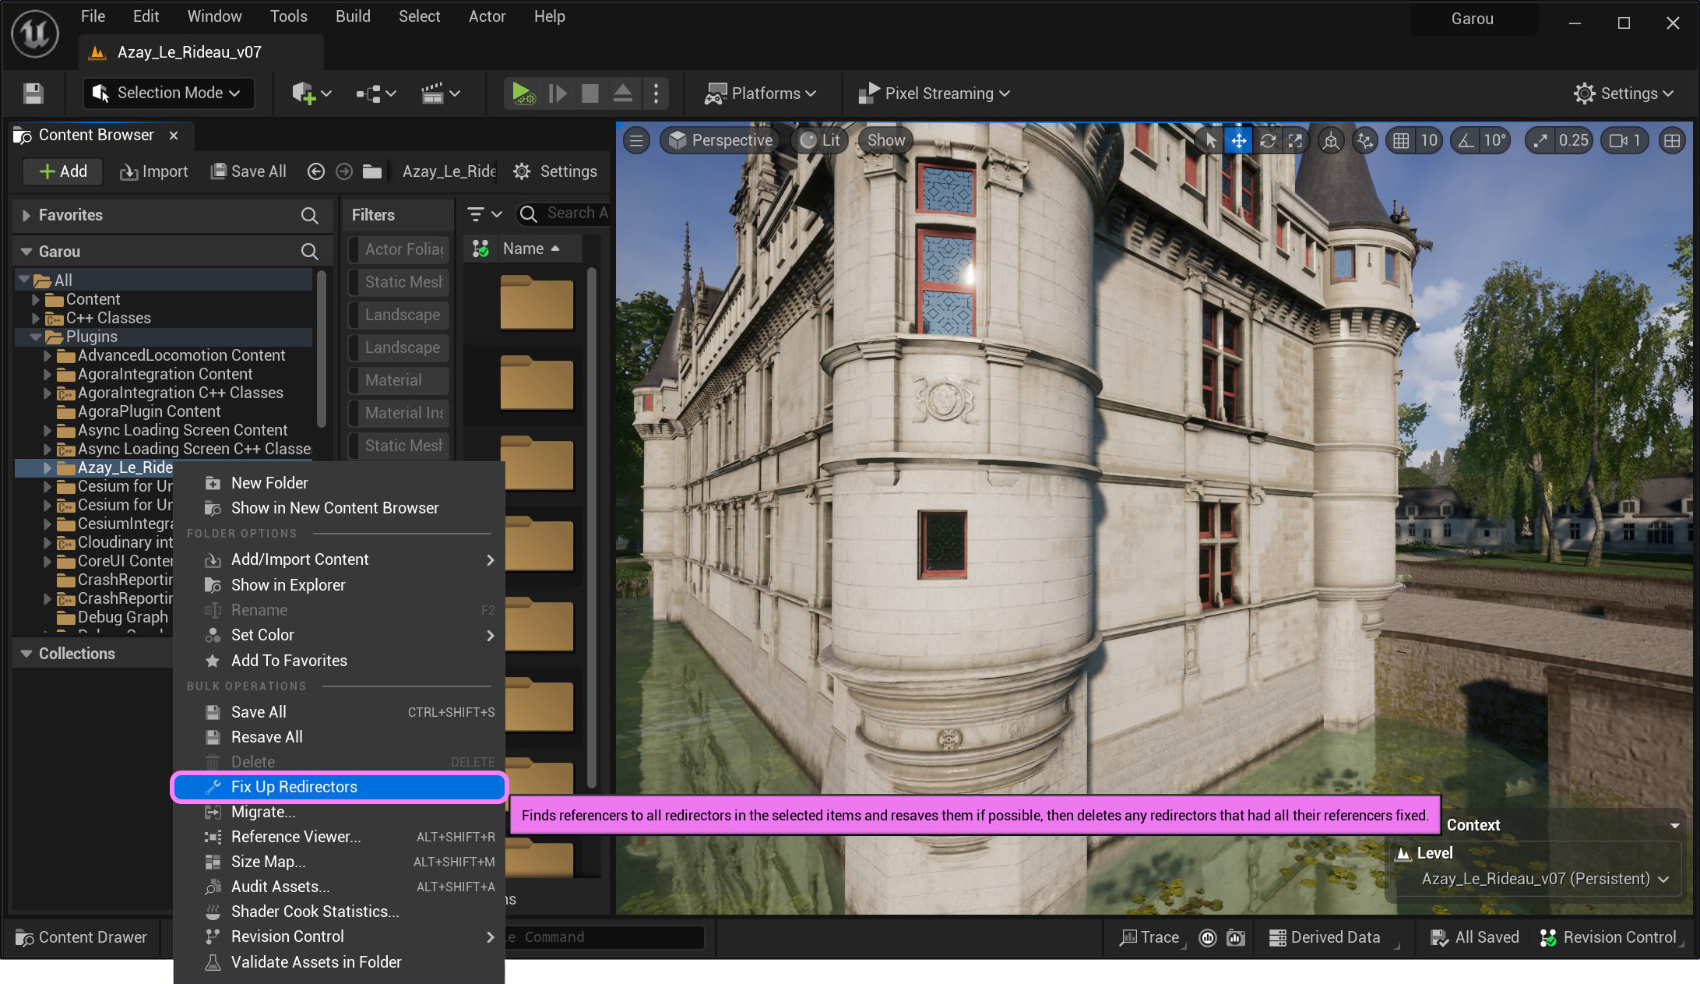Viewport: 1700px width, 984px height.
Task: Select the rotate gizmo tool
Action: pyautogui.click(x=1267, y=140)
